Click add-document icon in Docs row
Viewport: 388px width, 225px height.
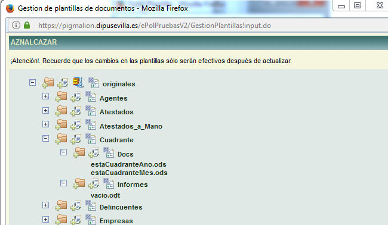point(94,153)
